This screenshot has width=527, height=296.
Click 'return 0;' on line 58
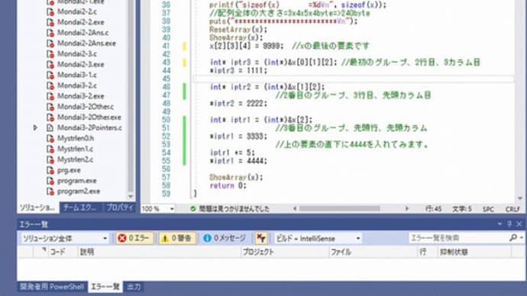[x=228, y=185]
